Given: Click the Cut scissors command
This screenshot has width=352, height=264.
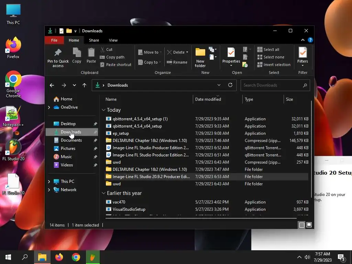Looking at the screenshot, I should coord(107,49).
